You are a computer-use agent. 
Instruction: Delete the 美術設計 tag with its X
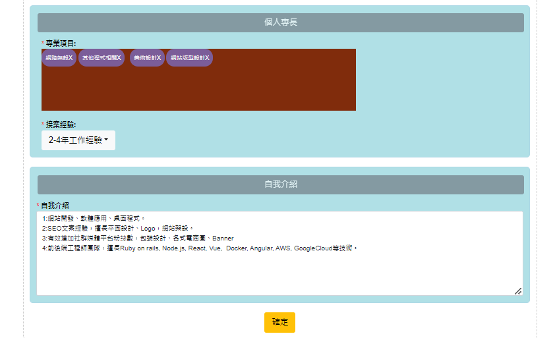159,58
